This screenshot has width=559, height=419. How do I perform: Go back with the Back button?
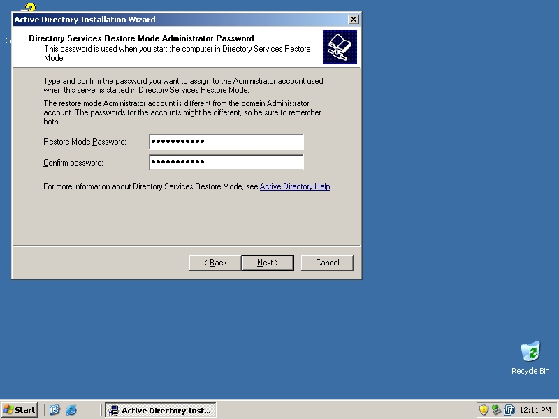[x=215, y=263]
